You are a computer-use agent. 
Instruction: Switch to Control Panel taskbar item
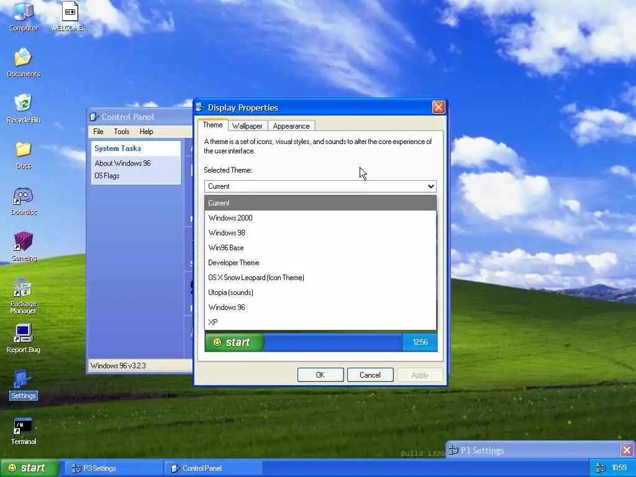[x=214, y=468]
